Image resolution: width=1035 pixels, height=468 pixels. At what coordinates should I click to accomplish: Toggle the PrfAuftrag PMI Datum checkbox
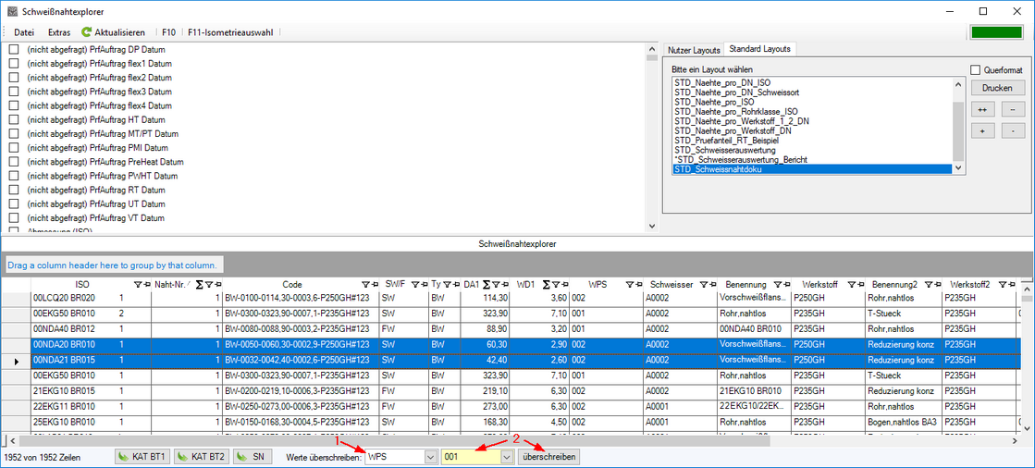[x=14, y=148]
